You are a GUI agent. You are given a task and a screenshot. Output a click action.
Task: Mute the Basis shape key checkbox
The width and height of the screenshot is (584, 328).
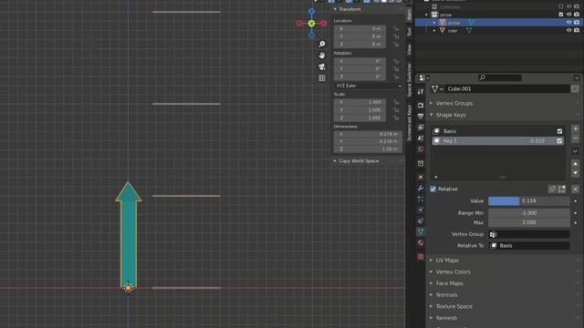click(x=559, y=131)
